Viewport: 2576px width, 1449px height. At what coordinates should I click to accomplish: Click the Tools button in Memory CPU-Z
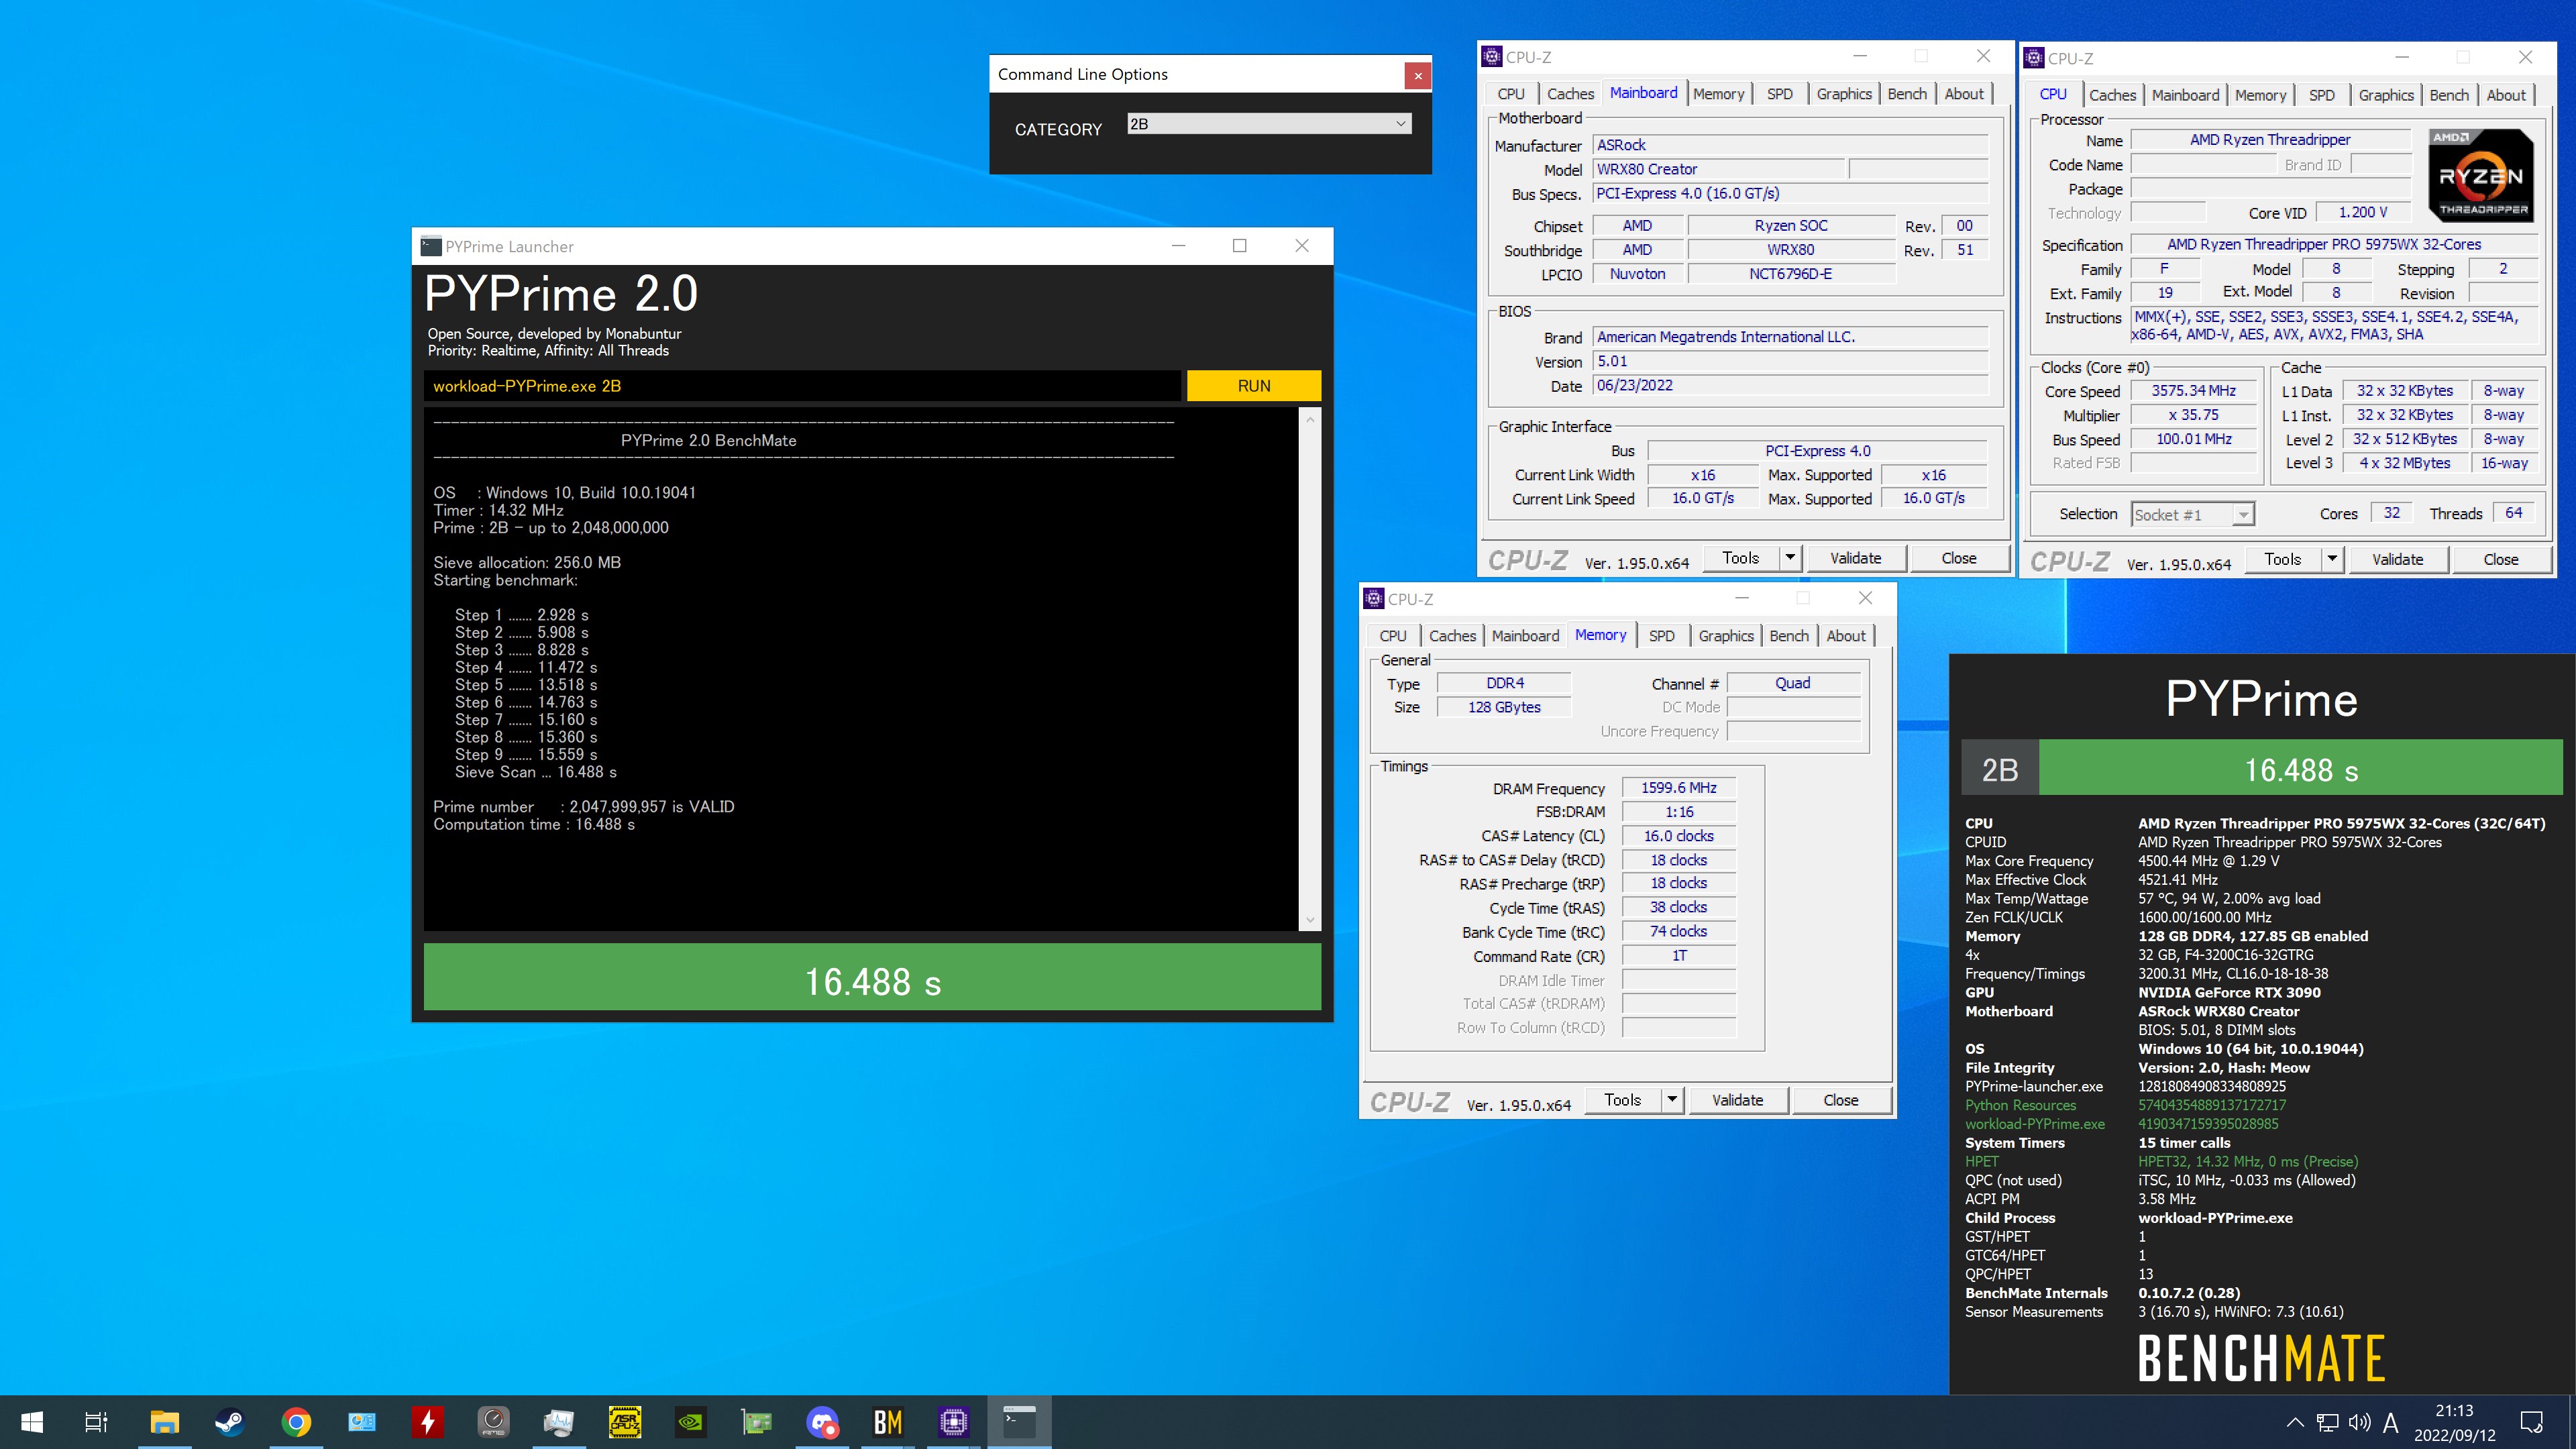point(1622,1100)
